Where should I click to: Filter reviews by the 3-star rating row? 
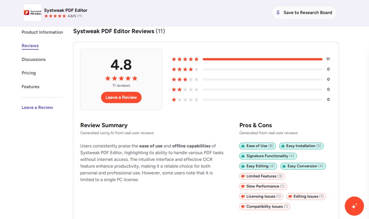coord(250,79)
